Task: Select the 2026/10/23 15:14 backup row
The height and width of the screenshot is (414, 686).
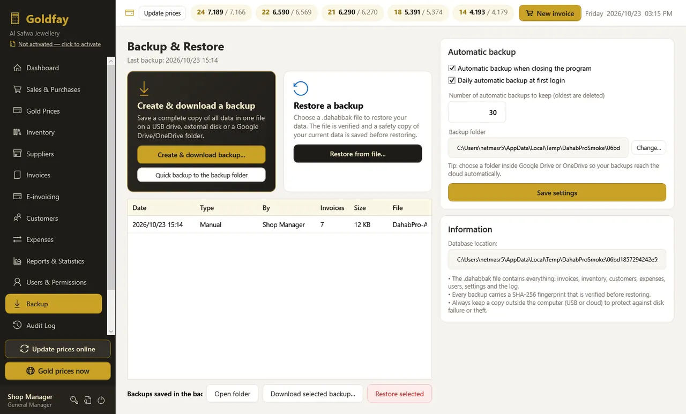Action: click(279, 225)
